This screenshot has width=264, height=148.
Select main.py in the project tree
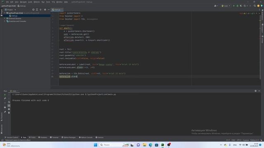click(14, 16)
